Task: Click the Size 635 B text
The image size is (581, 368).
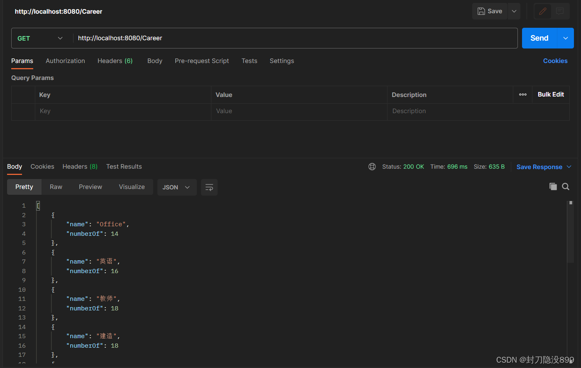Action: (489, 167)
